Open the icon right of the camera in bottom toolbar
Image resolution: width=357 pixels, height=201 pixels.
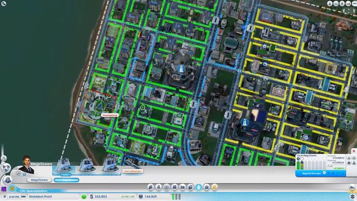point(190,187)
